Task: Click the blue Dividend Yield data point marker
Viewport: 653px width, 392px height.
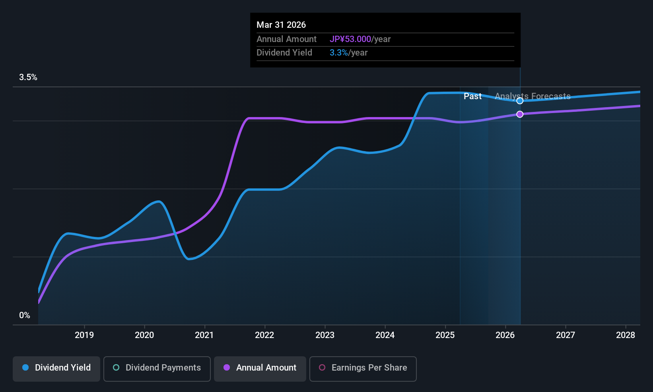Action: [520, 101]
